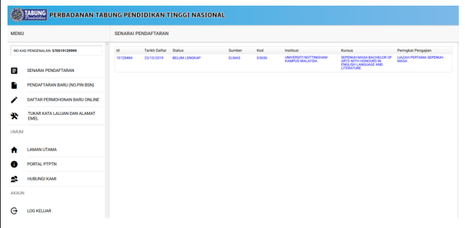Image resolution: width=465 pixels, height=228 pixels.
Task: Click date 23/10/2019 in the row
Action: click(154, 58)
